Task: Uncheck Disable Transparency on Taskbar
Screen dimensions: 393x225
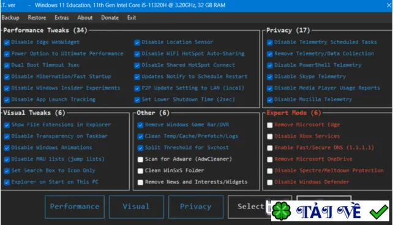Action: point(7,137)
